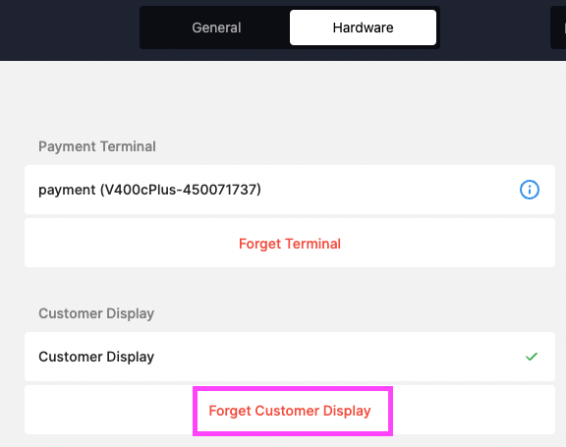
Task: Open payment terminal info icon
Action: tap(530, 190)
